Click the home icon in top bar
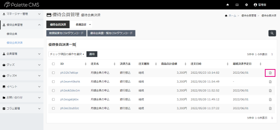280x130 pixels. [228, 5]
